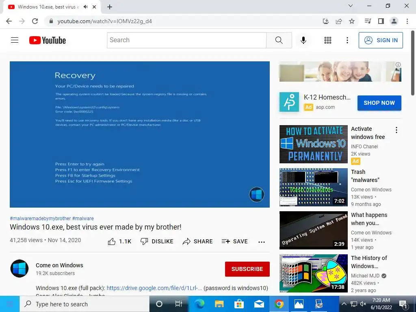The height and width of the screenshot is (312, 416).
Task: Open the media controls icon in Chrome toolbar
Action: [368, 21]
